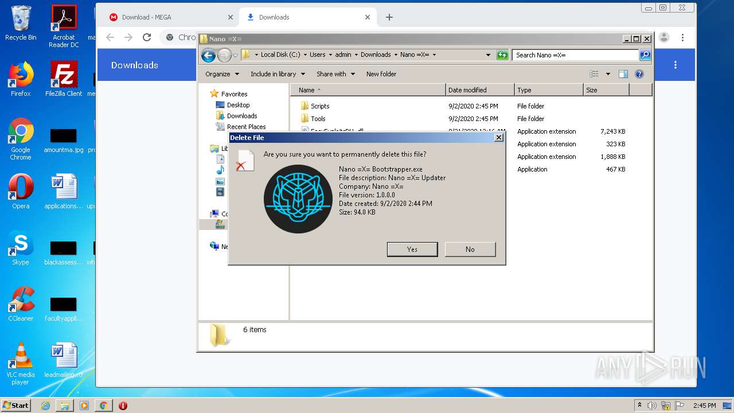The width and height of the screenshot is (734, 413).
Task: Sort by Date modified column header
Action: click(x=480, y=90)
